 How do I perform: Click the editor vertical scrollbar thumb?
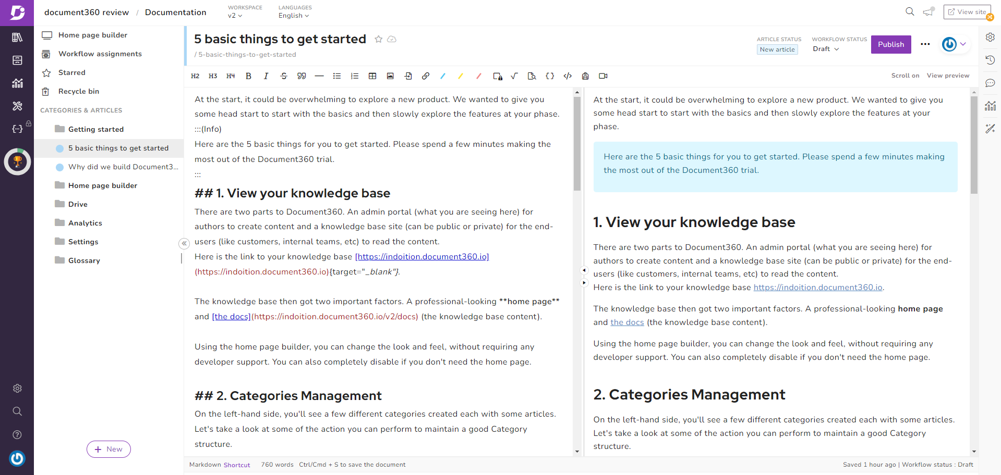[577, 144]
